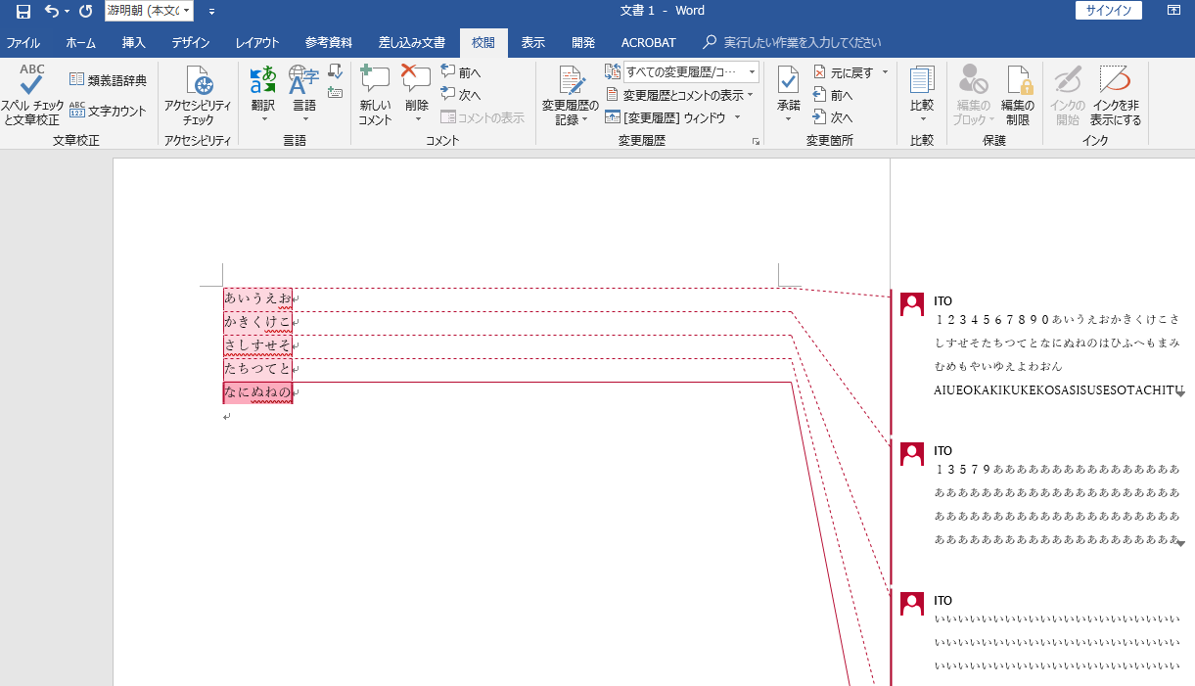This screenshot has height=686, width=1195.
Task: Click commented text あいうえお
Action: 257,297
